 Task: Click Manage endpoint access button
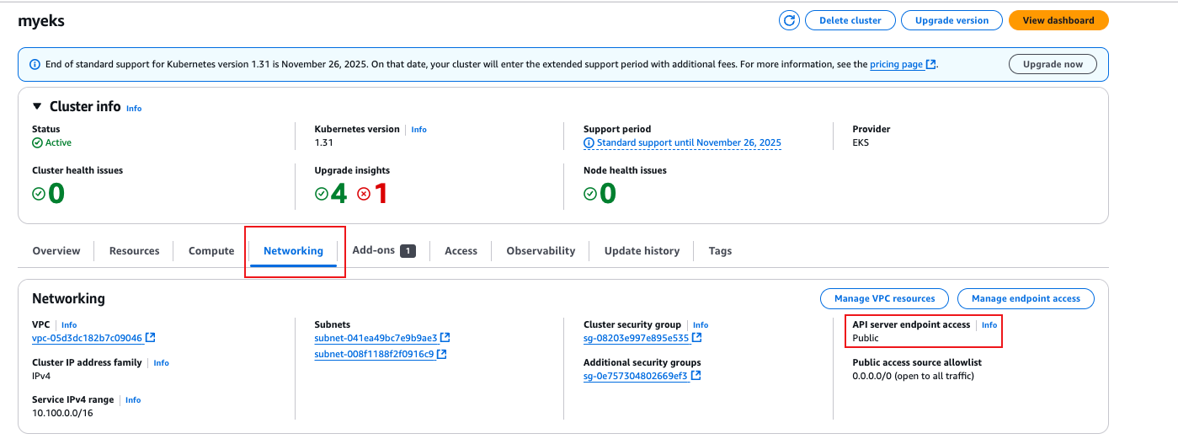point(1026,298)
